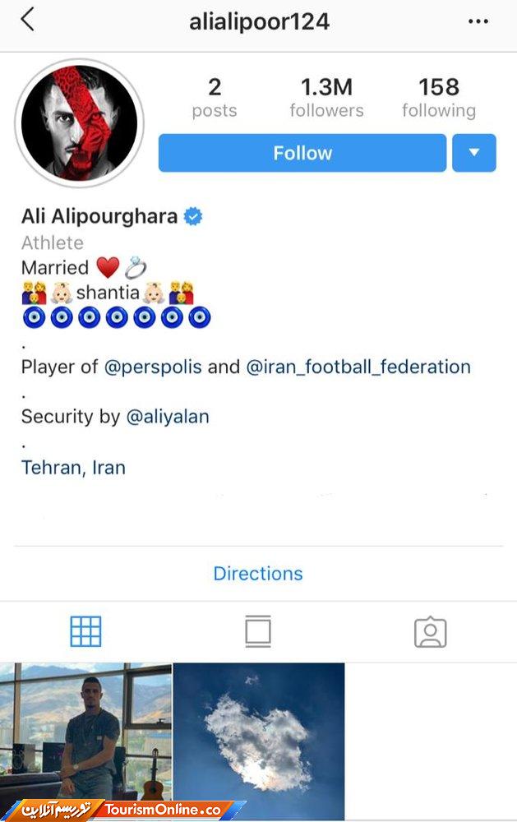Open the tagged photos tab
Viewport: 517px width, 822px height.
pos(431,631)
